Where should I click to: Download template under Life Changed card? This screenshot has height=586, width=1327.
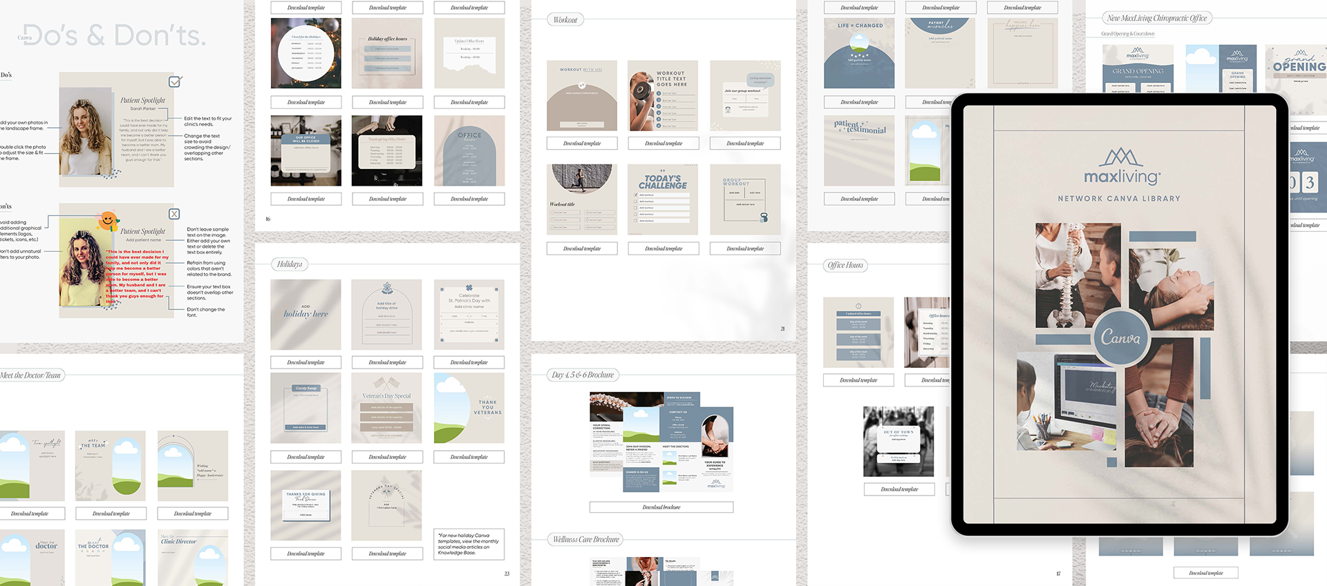859,102
